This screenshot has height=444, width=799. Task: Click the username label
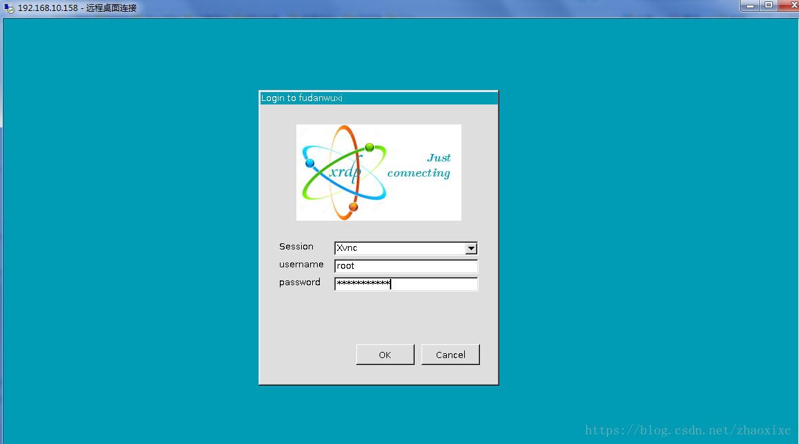pyautogui.click(x=301, y=264)
